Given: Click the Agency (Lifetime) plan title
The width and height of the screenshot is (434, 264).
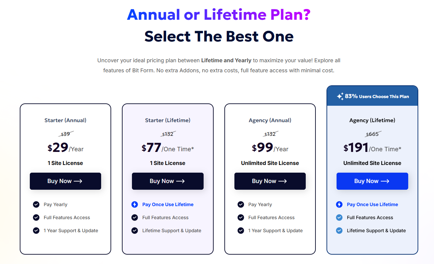Looking at the screenshot, I should tap(372, 120).
